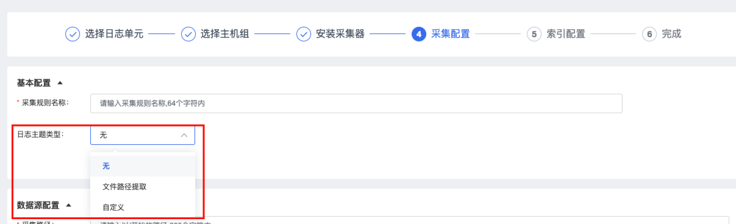Screen dimensions: 736x224
Task: Click the checkmark icon for 选择日志单元
Action: click(x=72, y=34)
